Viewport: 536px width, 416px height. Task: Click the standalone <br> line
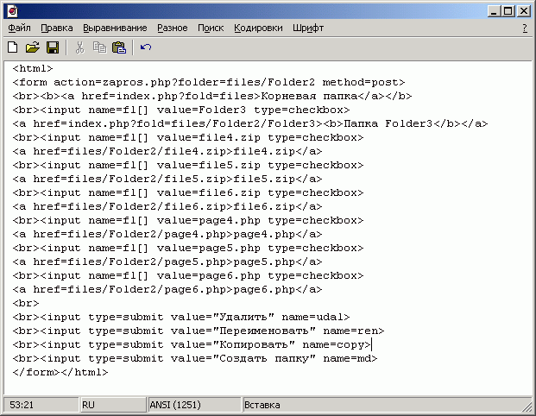coord(26,303)
